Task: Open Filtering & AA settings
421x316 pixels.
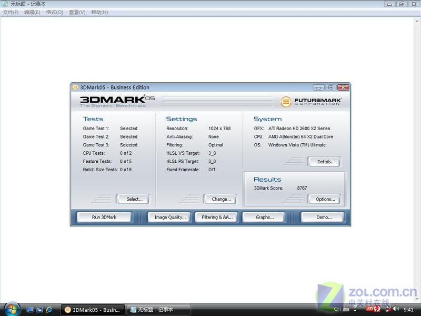Action: coord(217,217)
